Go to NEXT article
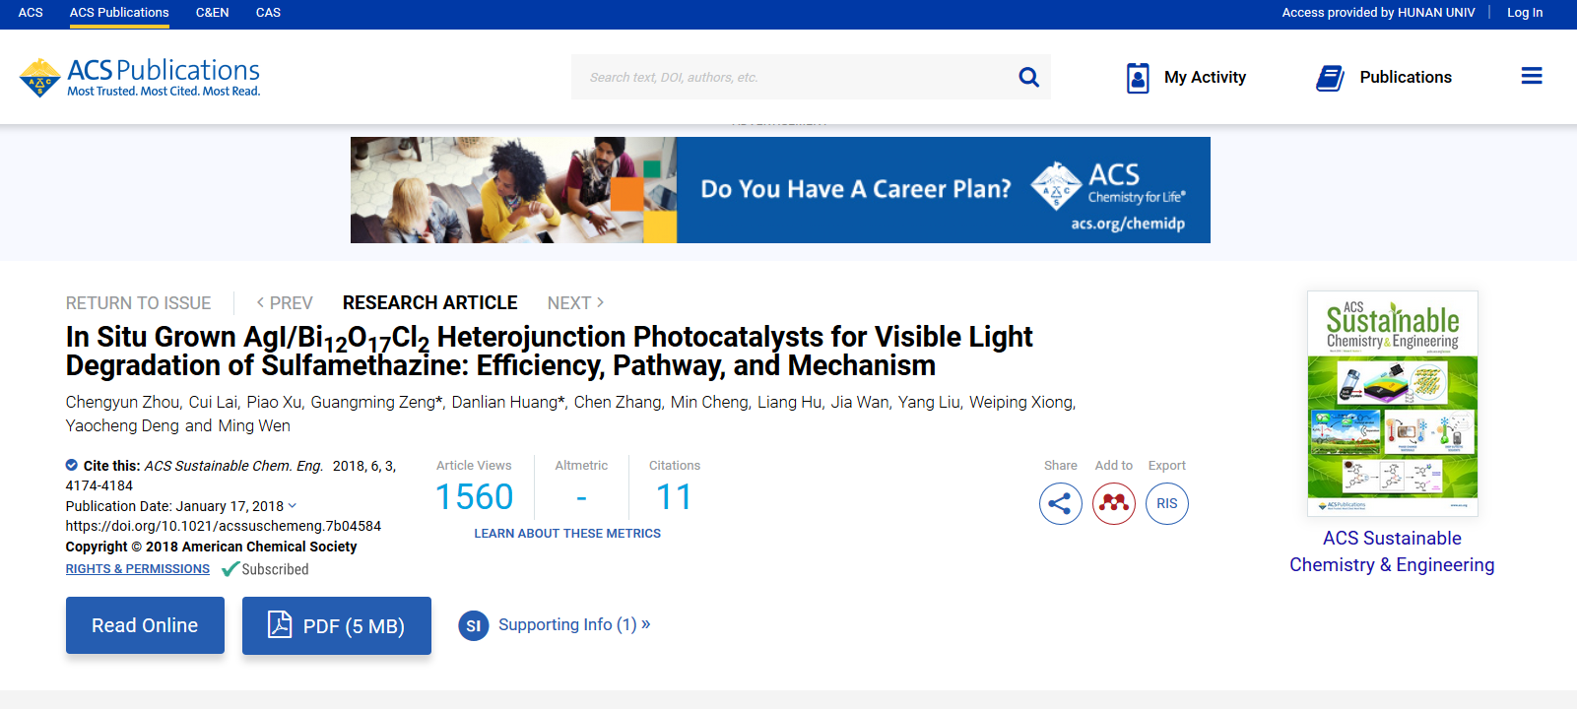 (x=575, y=303)
